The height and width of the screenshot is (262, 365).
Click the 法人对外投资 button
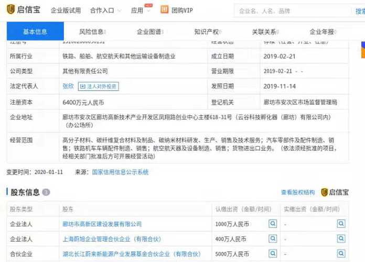pos(98,86)
